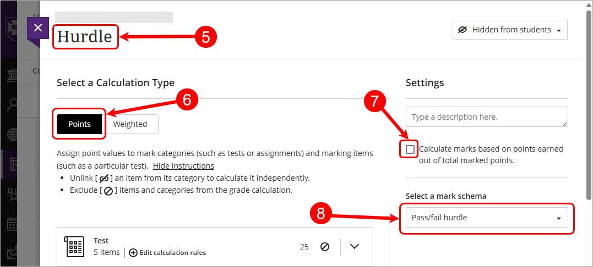Screen dimensions: 593x267
Task: Open the Hidden from students visibility dropdown
Action: [510, 30]
